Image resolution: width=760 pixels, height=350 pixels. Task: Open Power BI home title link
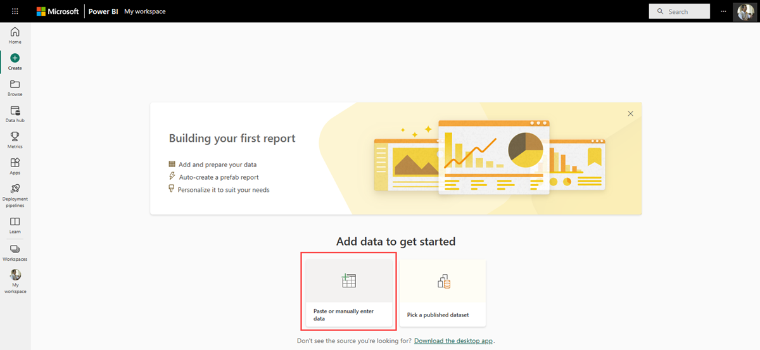click(x=103, y=11)
